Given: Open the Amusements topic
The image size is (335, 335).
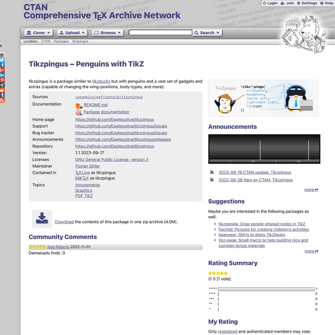Looking at the screenshot, I should point(87,185).
